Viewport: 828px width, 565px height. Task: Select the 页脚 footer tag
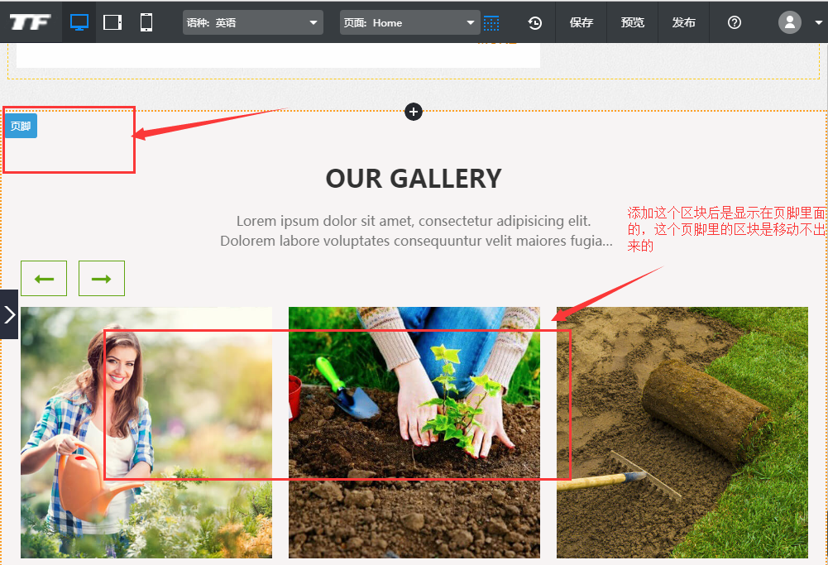tap(21, 127)
